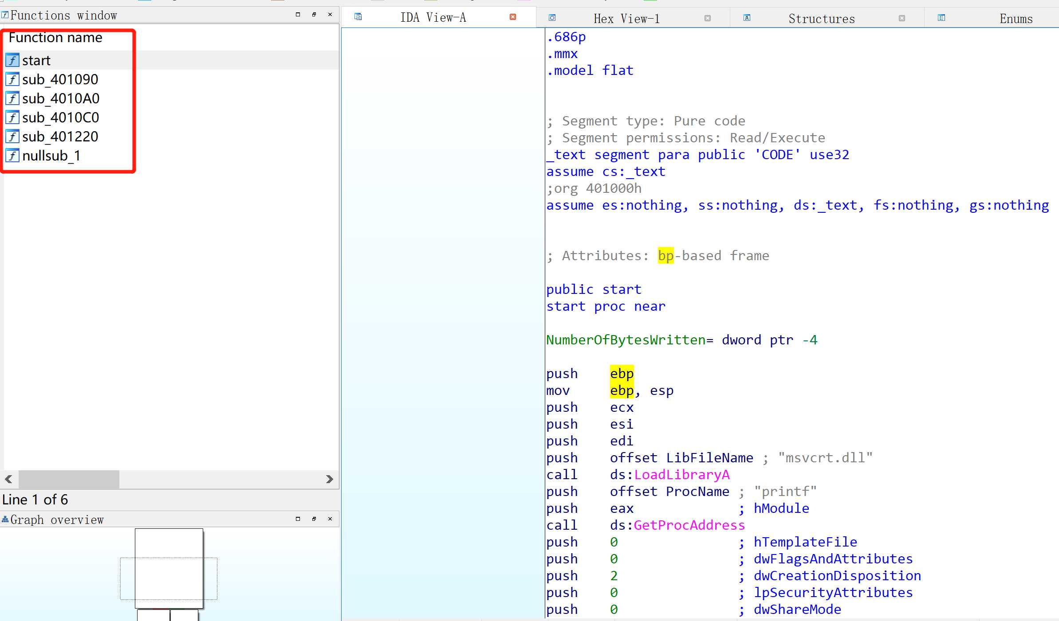Click the Enums tab icon
The image size is (1059, 621).
(x=941, y=18)
